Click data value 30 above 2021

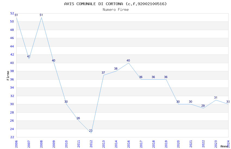pos(191,102)
